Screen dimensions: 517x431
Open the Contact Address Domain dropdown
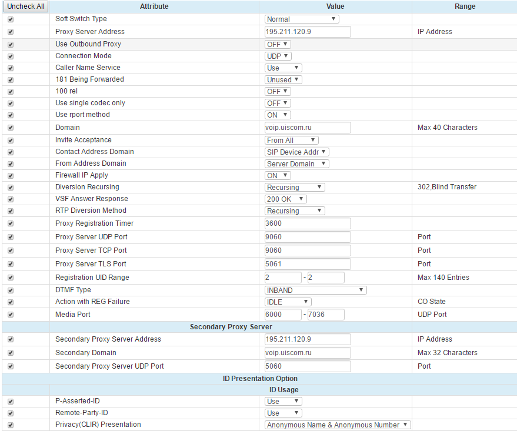[297, 152]
